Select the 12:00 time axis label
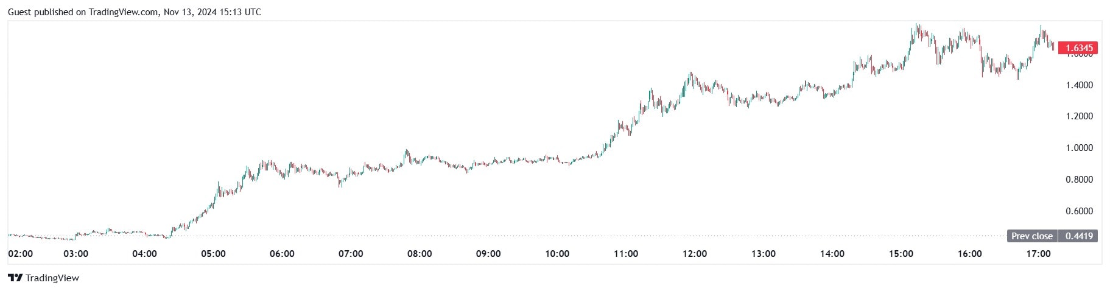 pos(695,254)
